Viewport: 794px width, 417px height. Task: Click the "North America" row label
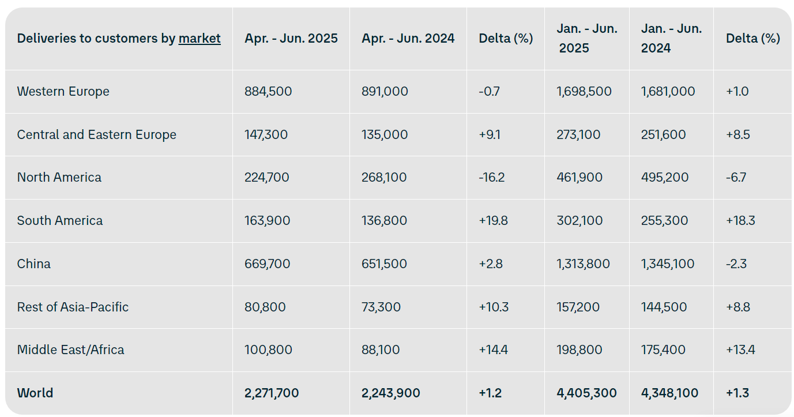point(59,178)
